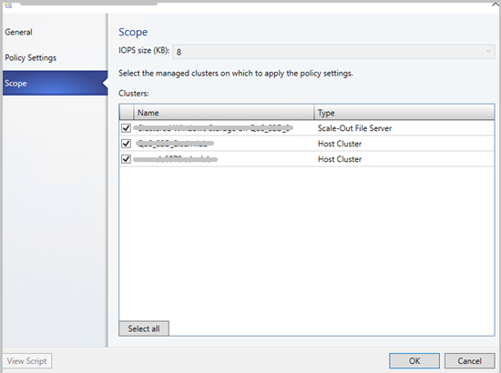Select the third row's Host Cluster text

340,159
